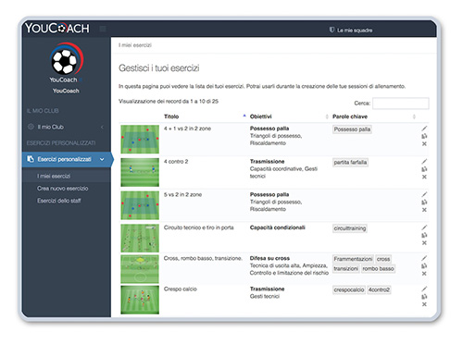Sort table by Parole chiave column arrows

click(414, 117)
